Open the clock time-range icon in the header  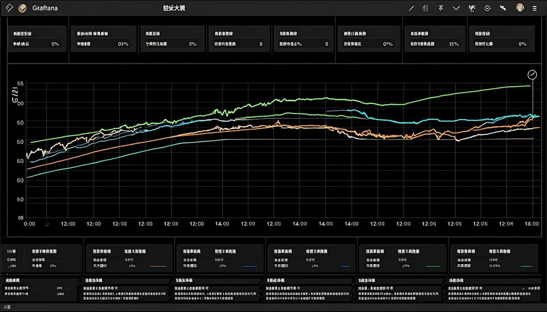[488, 8]
